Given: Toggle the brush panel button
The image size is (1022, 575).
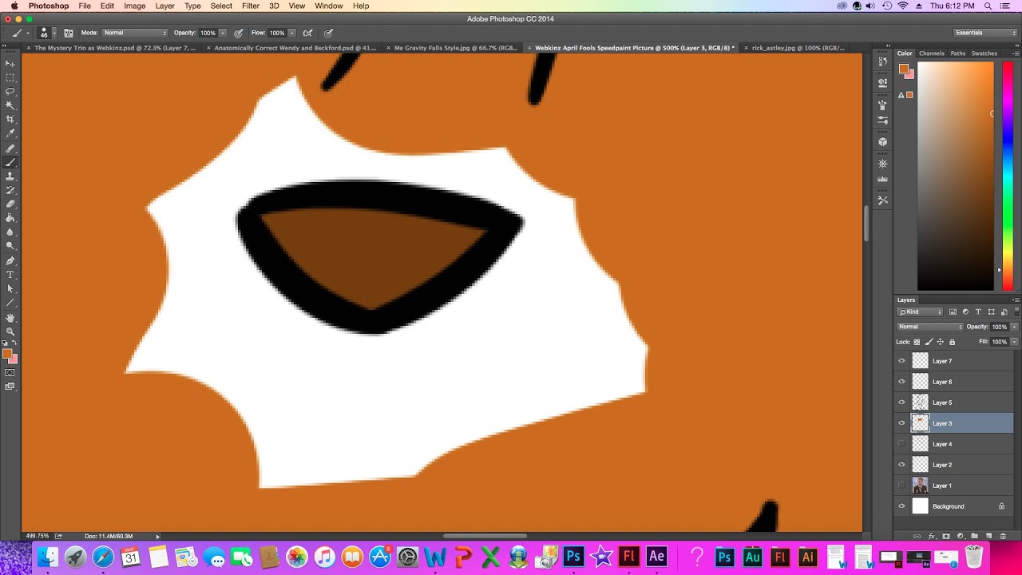Looking at the screenshot, I should [x=69, y=33].
